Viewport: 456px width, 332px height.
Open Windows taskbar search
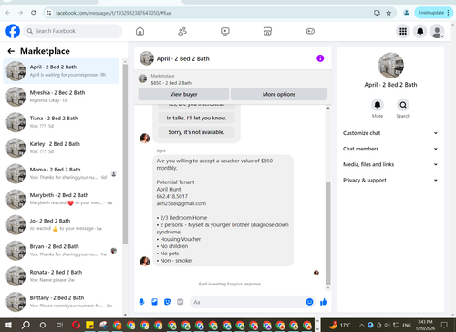pyautogui.click(x=26, y=325)
